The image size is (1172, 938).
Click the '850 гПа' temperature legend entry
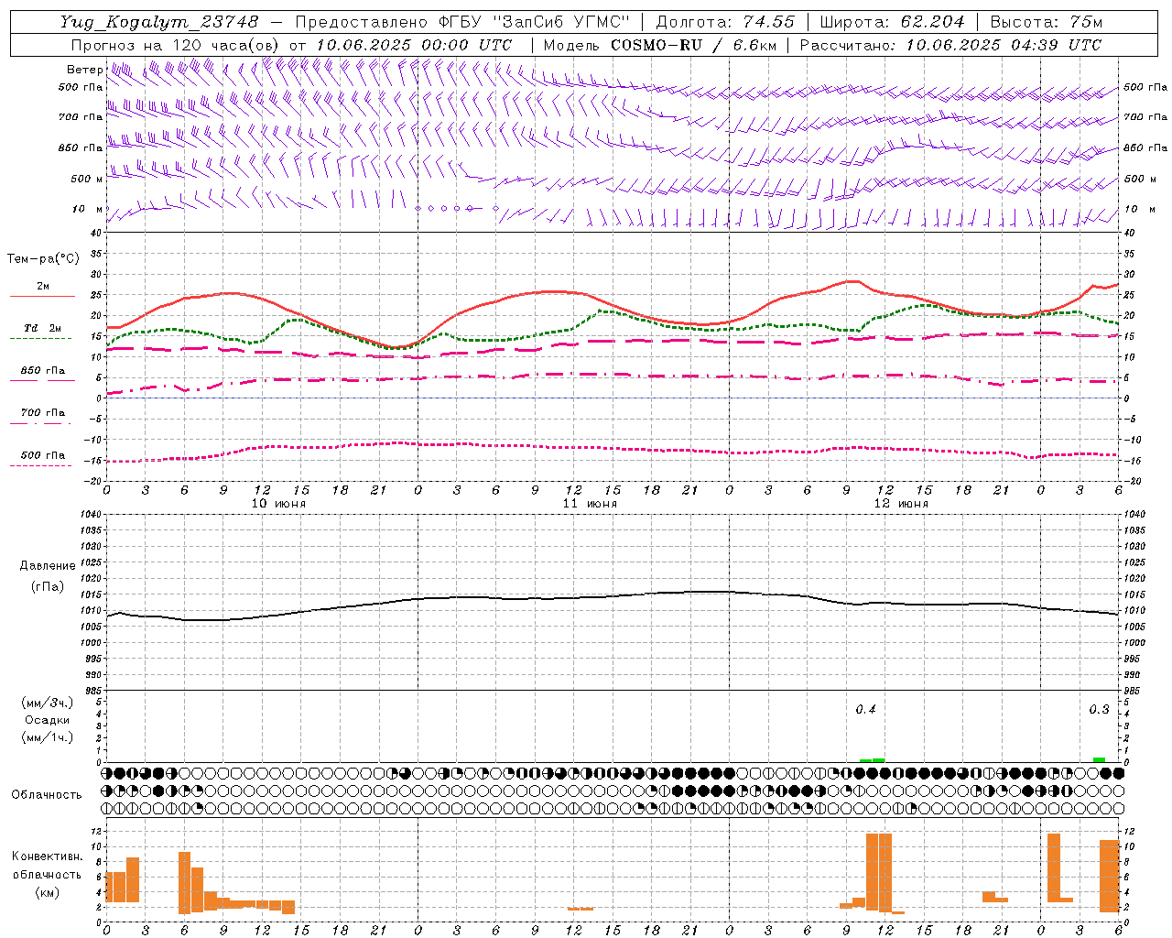(42, 371)
